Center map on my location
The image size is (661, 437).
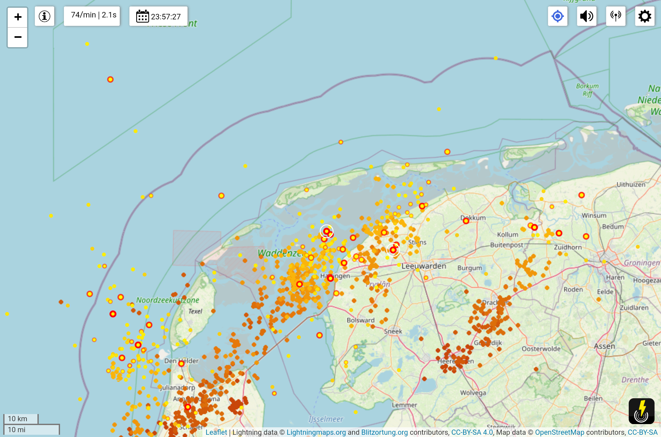pyautogui.click(x=557, y=16)
